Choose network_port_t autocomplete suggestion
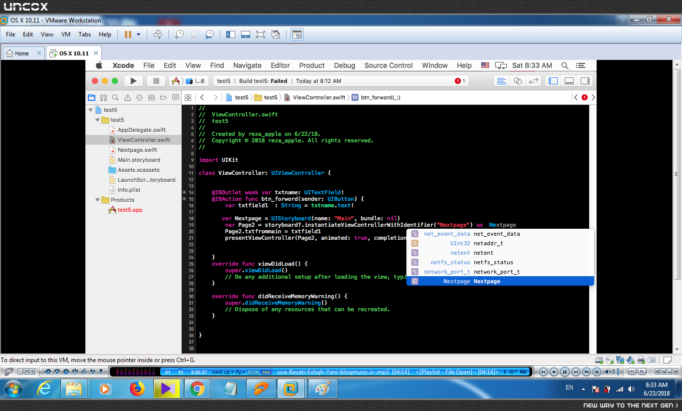 tap(500, 272)
